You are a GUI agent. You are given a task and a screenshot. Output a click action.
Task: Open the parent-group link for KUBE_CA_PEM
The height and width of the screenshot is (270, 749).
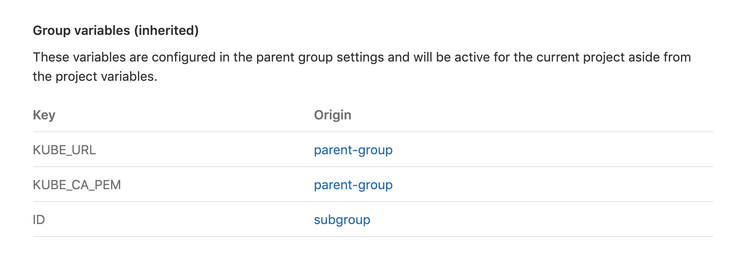[x=353, y=185]
